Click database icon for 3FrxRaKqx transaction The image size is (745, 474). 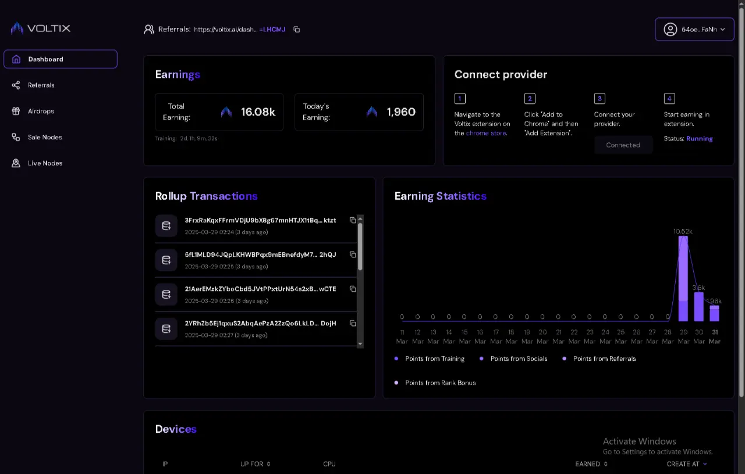(x=166, y=225)
